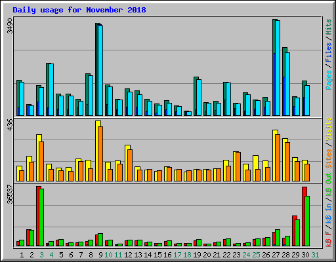Click day label 30 on the x-axis
This screenshot has width=336, height=262.
(305, 255)
